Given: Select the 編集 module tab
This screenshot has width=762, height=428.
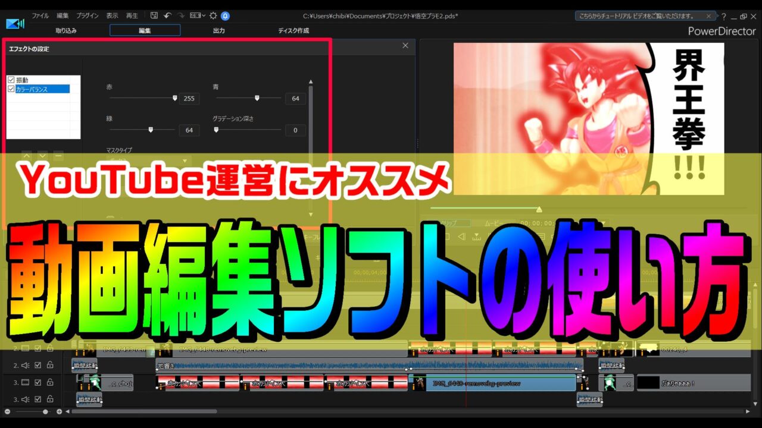Looking at the screenshot, I should pos(145,30).
